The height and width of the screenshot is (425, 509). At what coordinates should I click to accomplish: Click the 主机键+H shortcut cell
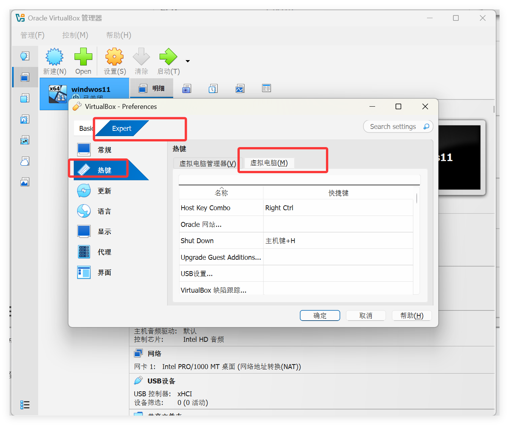tap(280, 241)
